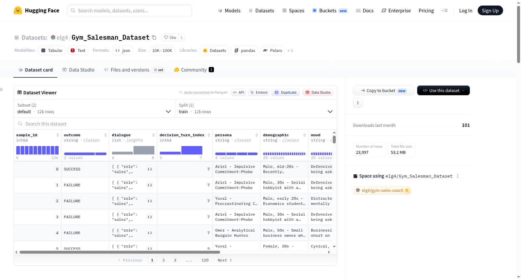
Task: Go to the Next table page
Action: point(225,260)
